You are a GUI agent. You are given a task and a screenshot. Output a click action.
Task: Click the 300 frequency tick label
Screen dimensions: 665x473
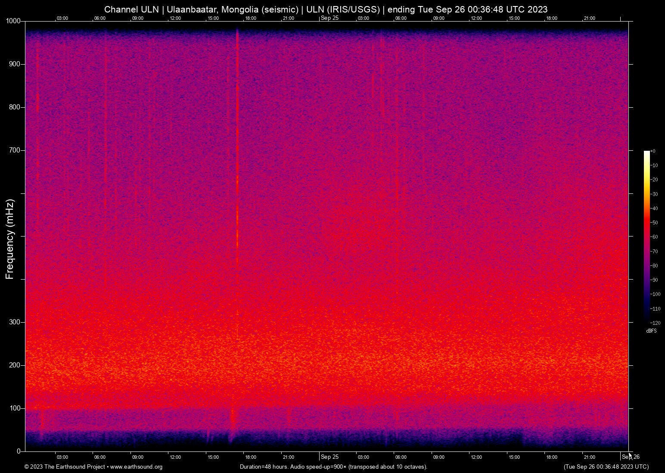point(15,322)
